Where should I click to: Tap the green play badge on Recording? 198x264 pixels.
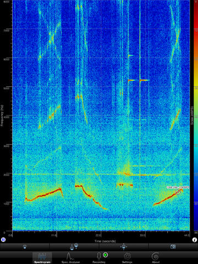[x=106, y=255]
